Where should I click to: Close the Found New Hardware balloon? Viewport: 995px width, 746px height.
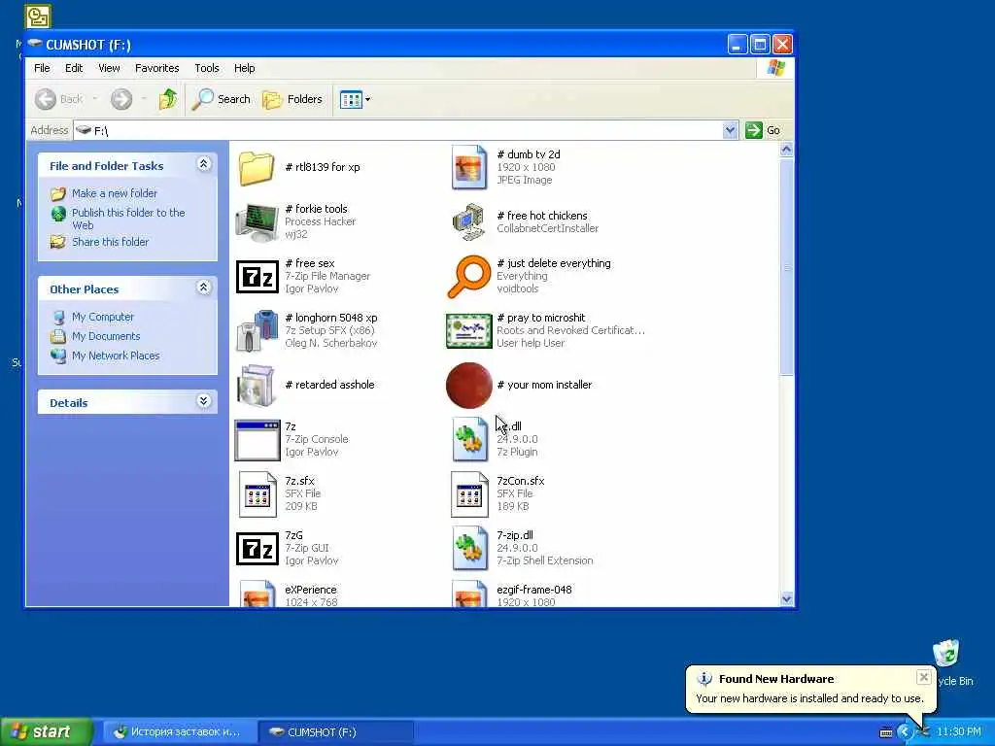coord(924,677)
